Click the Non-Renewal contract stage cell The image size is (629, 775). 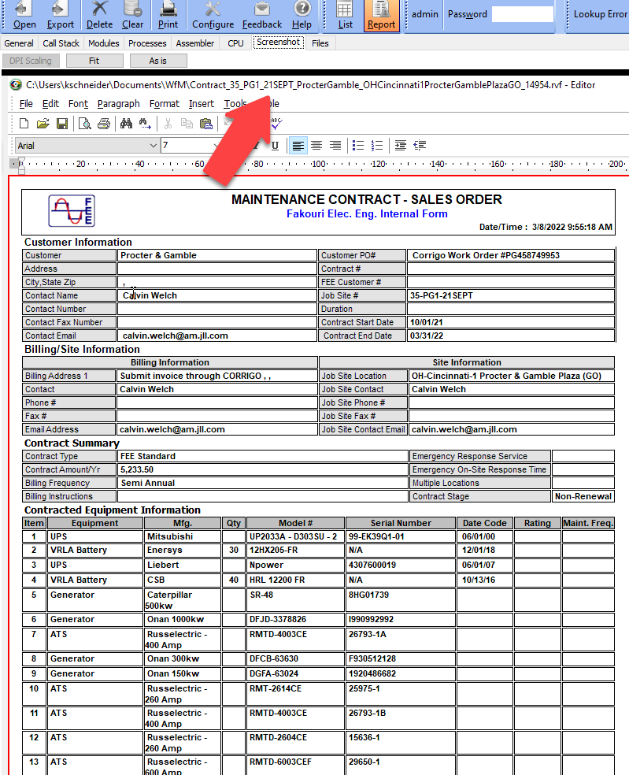tap(583, 496)
